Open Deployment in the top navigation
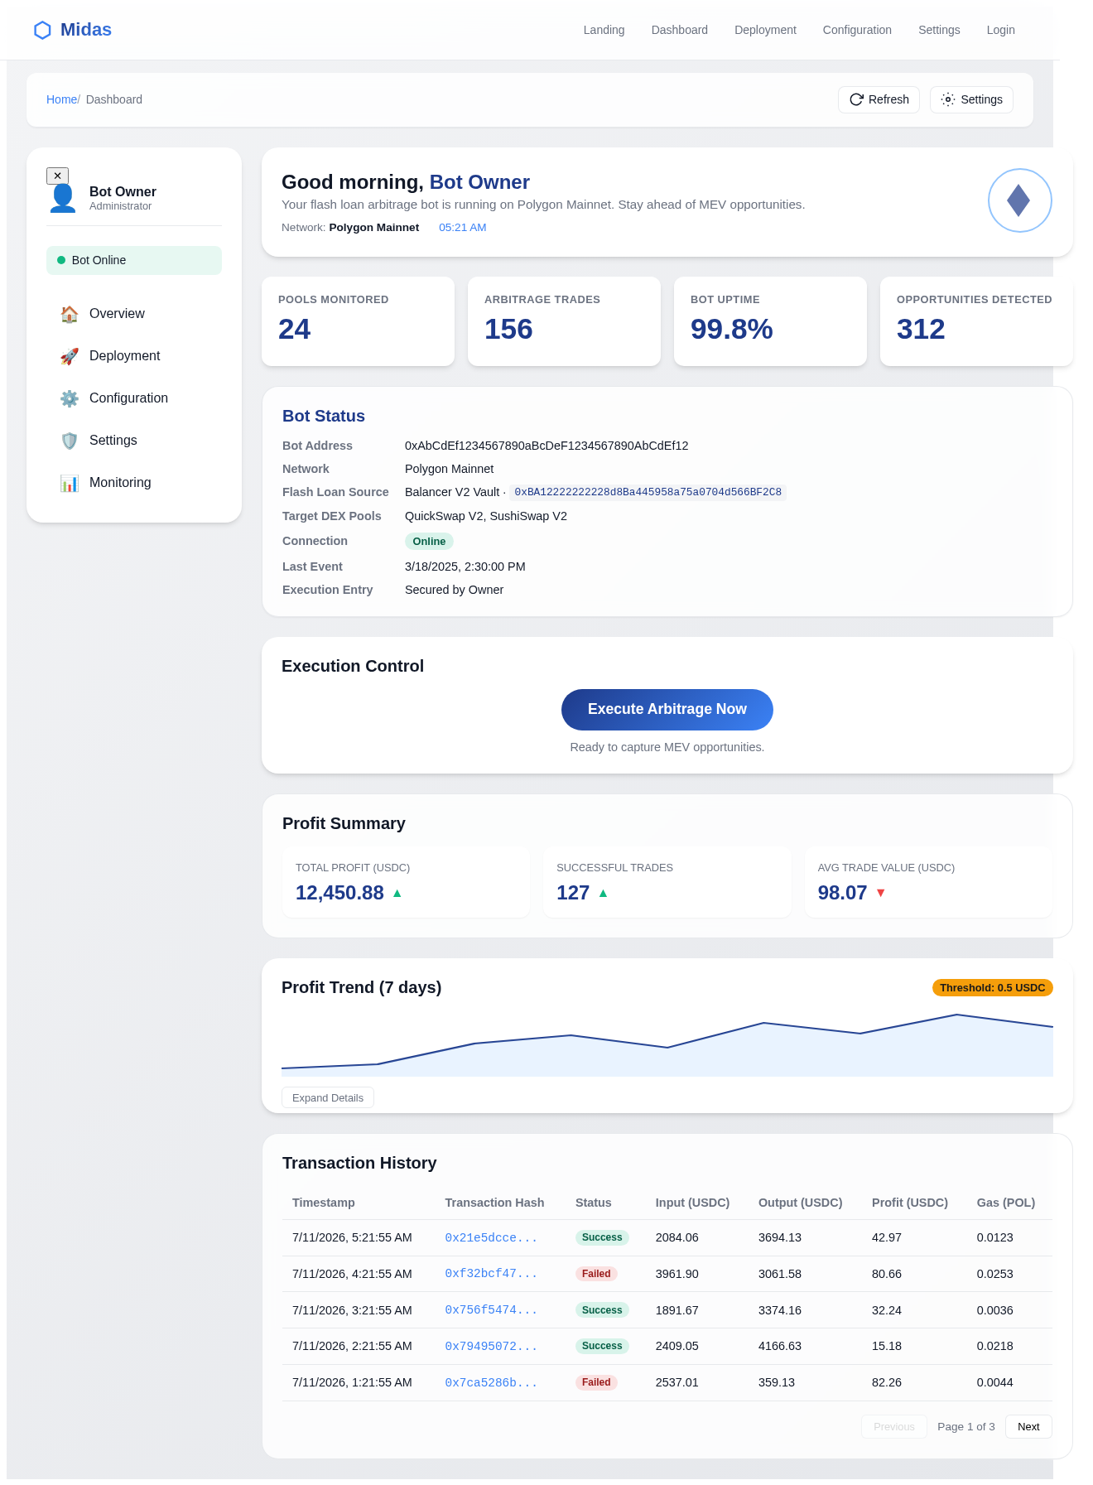This screenshot has height=1485, width=1093. (765, 30)
